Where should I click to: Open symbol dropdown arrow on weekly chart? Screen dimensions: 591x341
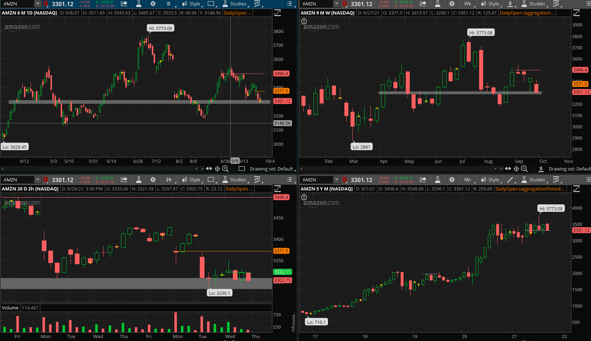click(x=336, y=4)
